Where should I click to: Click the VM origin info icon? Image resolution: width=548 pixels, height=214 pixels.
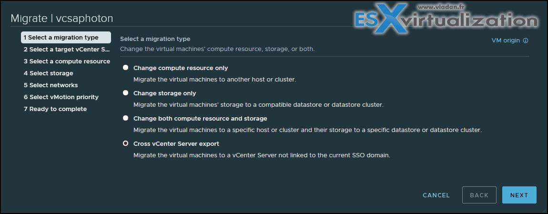click(x=526, y=40)
